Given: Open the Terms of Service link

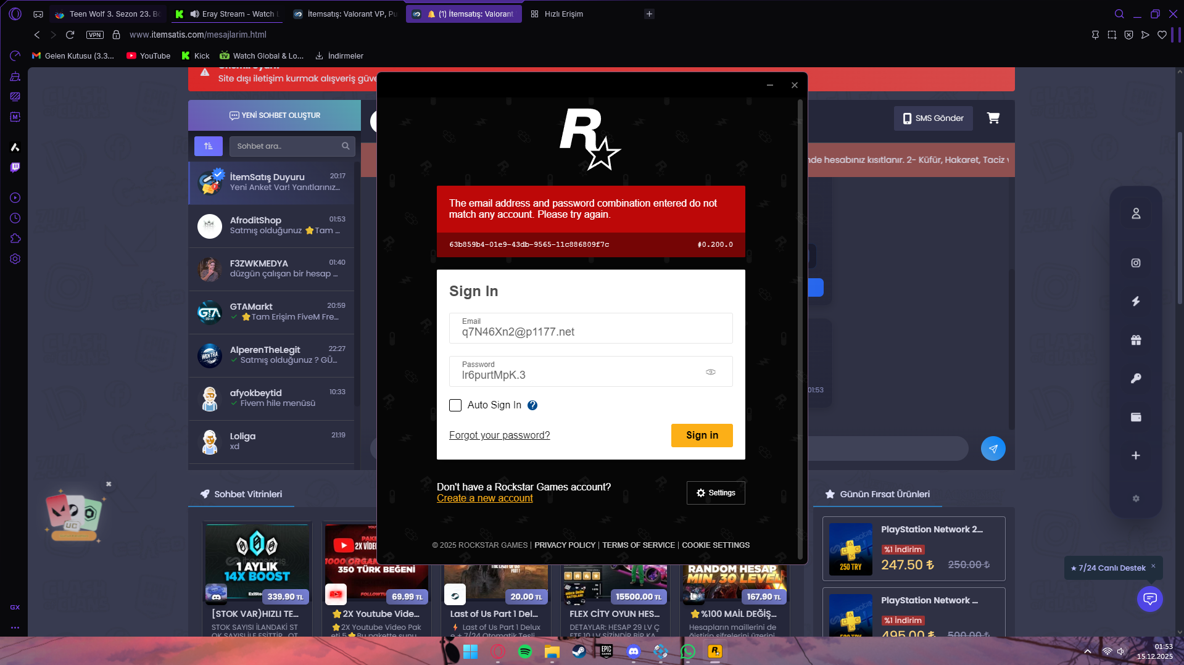Looking at the screenshot, I should click(x=639, y=545).
